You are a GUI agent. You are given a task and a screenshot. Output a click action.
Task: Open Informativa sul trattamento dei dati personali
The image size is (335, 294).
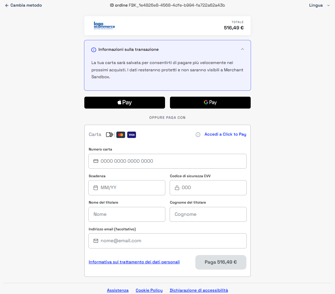[x=134, y=262]
